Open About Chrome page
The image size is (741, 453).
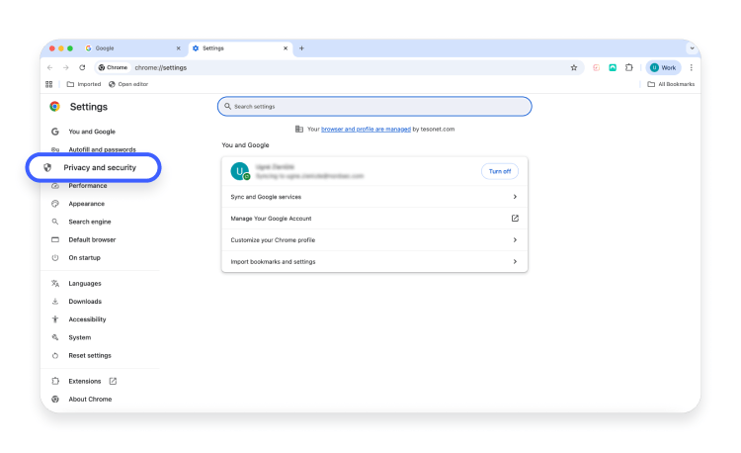pyautogui.click(x=90, y=399)
